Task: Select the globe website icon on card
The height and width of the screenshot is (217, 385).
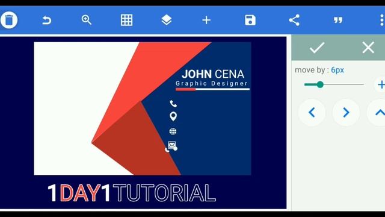Action: coord(173,131)
